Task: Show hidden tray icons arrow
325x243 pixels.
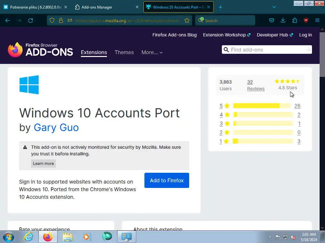Action: coord(270,237)
